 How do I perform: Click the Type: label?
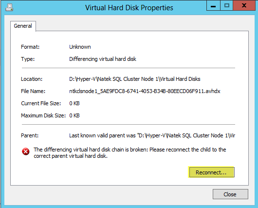28,59
